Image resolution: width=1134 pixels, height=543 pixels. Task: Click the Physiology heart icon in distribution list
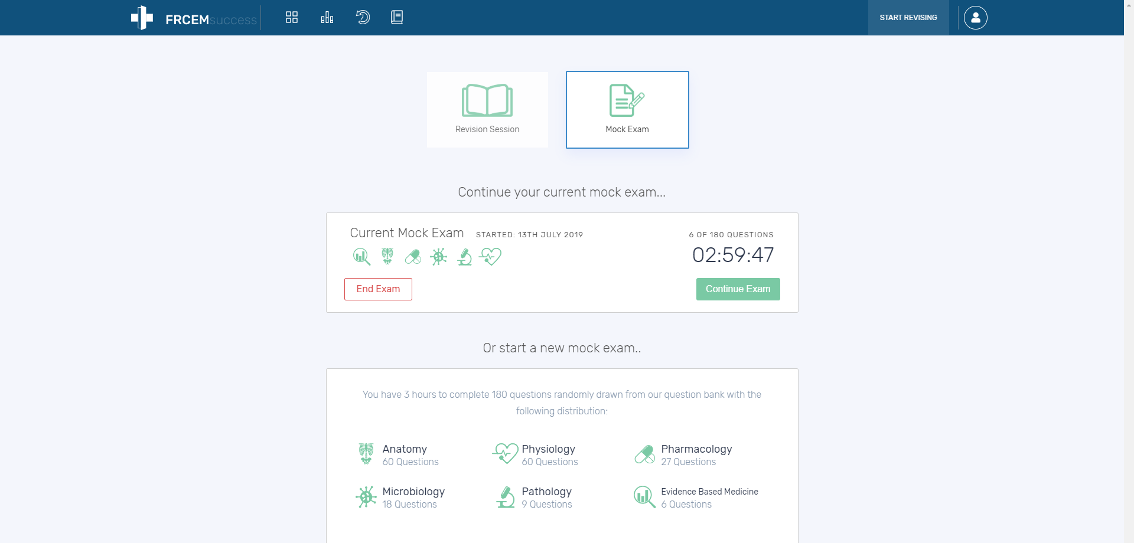pyautogui.click(x=506, y=454)
